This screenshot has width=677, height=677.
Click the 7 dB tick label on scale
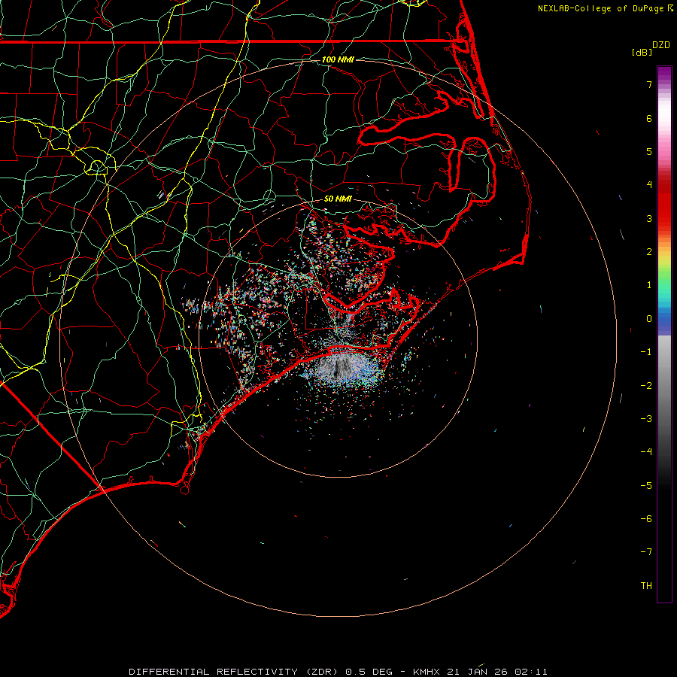[x=648, y=85]
